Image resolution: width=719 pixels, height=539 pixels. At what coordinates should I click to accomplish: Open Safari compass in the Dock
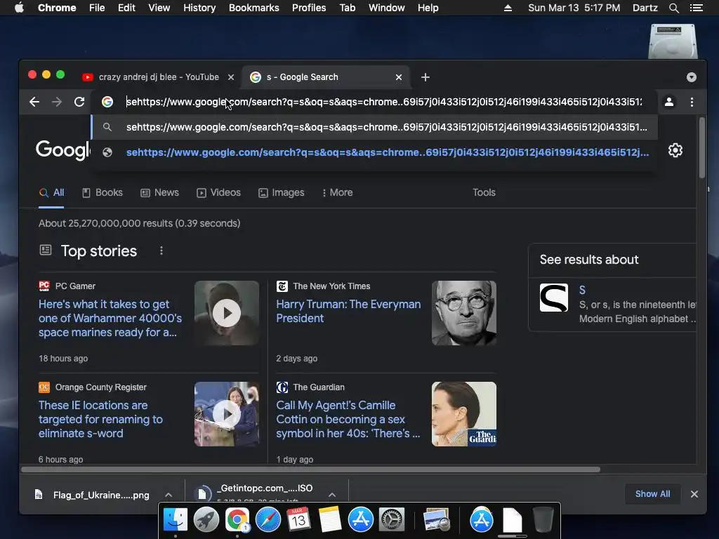click(268, 519)
